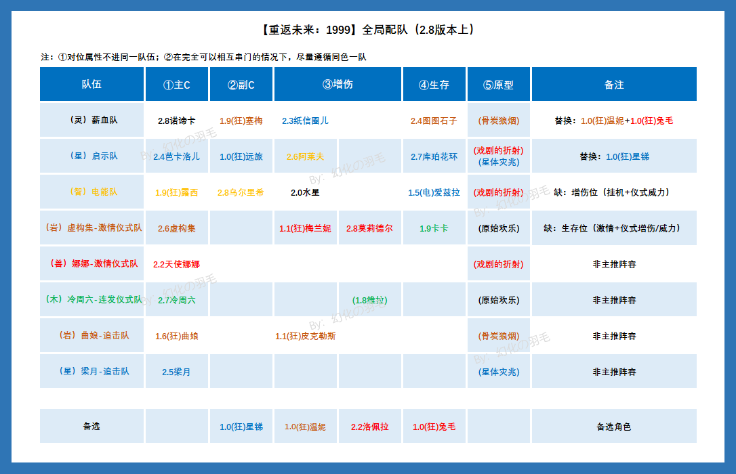This screenshot has width=736, height=474.
Task: Select (原始欢乐) in the 冷周六 row
Action: click(499, 300)
